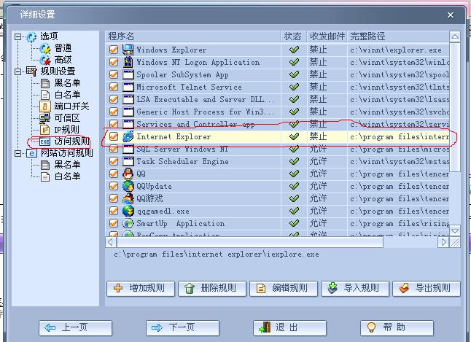
Task: Click the horizontal scroll right arrow
Action: pos(443,242)
